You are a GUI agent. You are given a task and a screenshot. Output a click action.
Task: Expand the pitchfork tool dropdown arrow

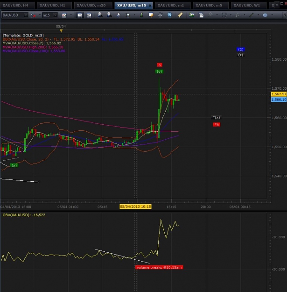[x=217, y=15]
